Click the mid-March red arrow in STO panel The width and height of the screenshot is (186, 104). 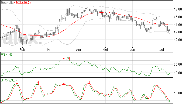(x=64, y=83)
